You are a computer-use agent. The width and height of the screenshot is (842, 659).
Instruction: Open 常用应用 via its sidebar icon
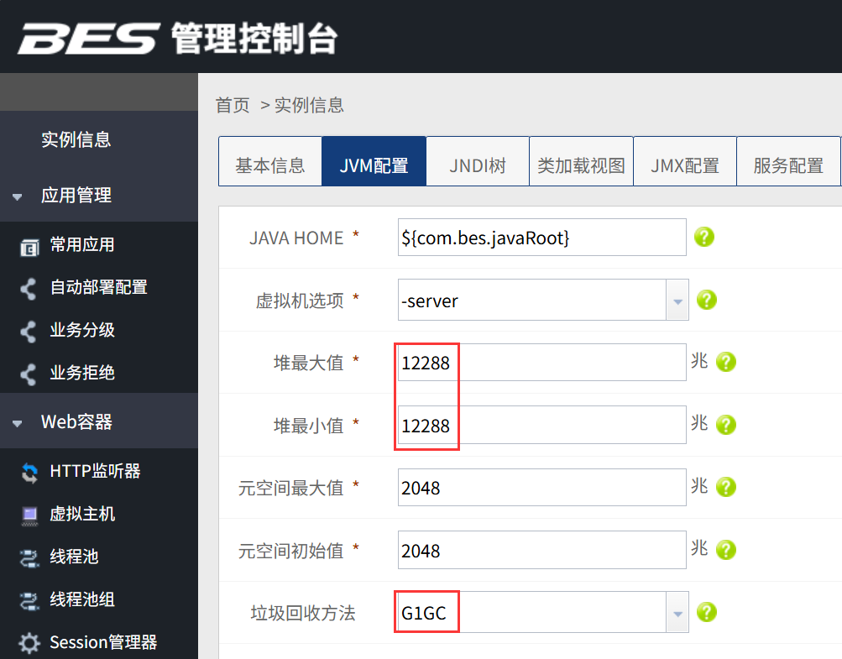tap(29, 247)
